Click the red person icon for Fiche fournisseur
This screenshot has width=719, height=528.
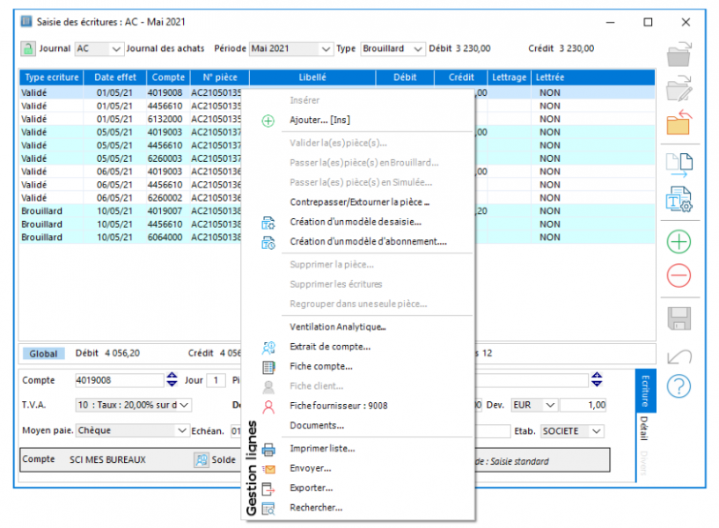pyautogui.click(x=268, y=407)
